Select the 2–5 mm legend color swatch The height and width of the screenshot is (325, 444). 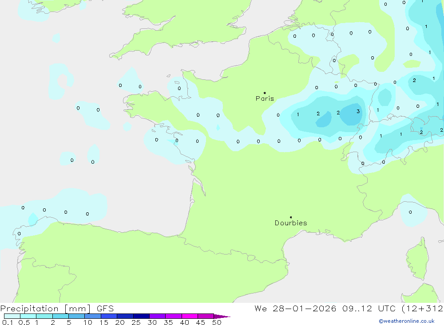pos(60,316)
